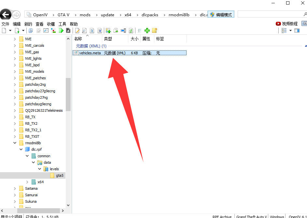The image size is (307, 218).
Task: Collapse the rmodmi8lb tree node
Action: (x=15, y=143)
